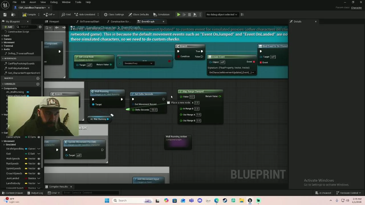The width and height of the screenshot is (365, 205).
Task: Click the Add button in My Blueprint
Action: click(x=8, y=27)
